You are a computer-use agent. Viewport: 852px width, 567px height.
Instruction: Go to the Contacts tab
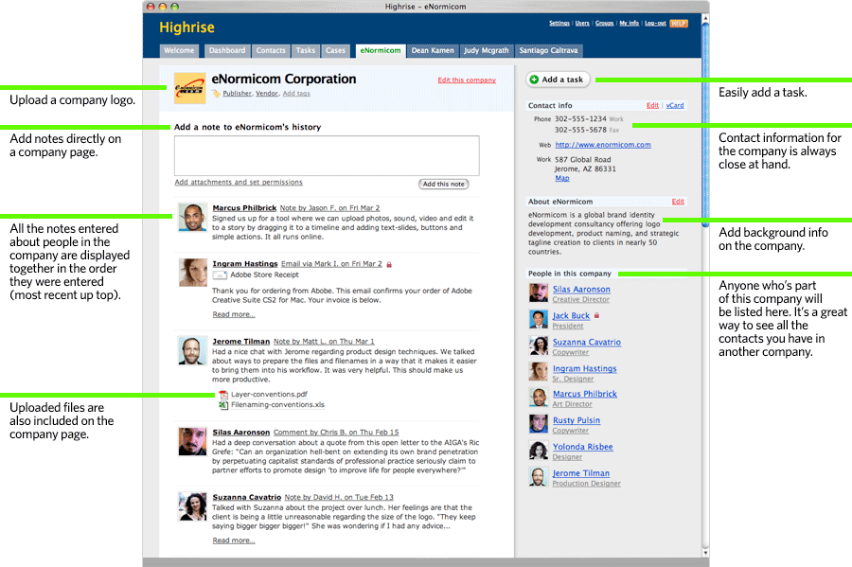[x=271, y=50]
